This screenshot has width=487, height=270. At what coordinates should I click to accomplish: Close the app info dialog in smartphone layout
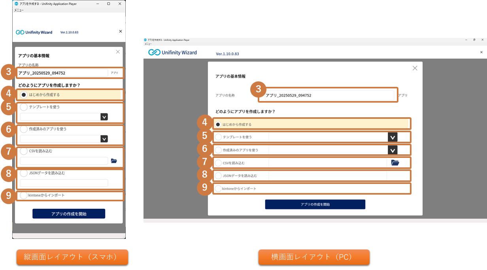118,52
